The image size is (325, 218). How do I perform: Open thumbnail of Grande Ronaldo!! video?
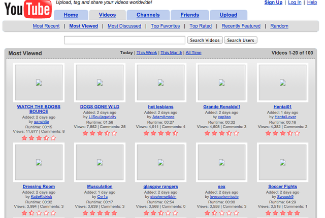[x=221, y=83]
